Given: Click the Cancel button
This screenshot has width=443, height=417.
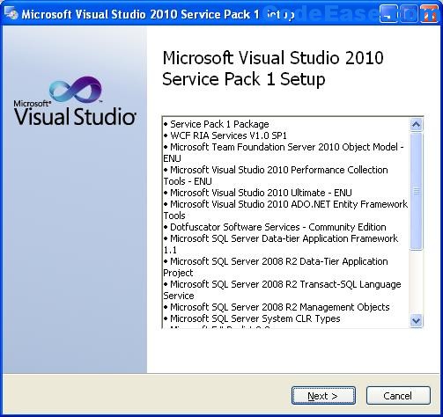Looking at the screenshot, I should click(398, 396).
